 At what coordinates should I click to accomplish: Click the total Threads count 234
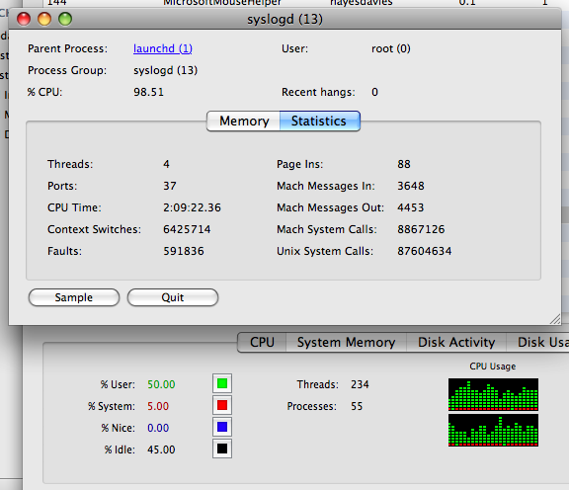[x=360, y=384]
